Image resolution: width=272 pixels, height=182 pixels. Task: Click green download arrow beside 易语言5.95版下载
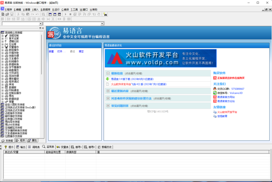pos(108,79)
